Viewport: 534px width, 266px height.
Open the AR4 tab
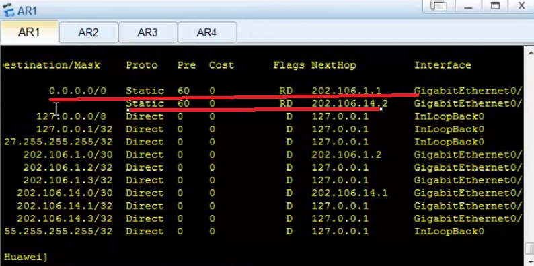pos(206,33)
